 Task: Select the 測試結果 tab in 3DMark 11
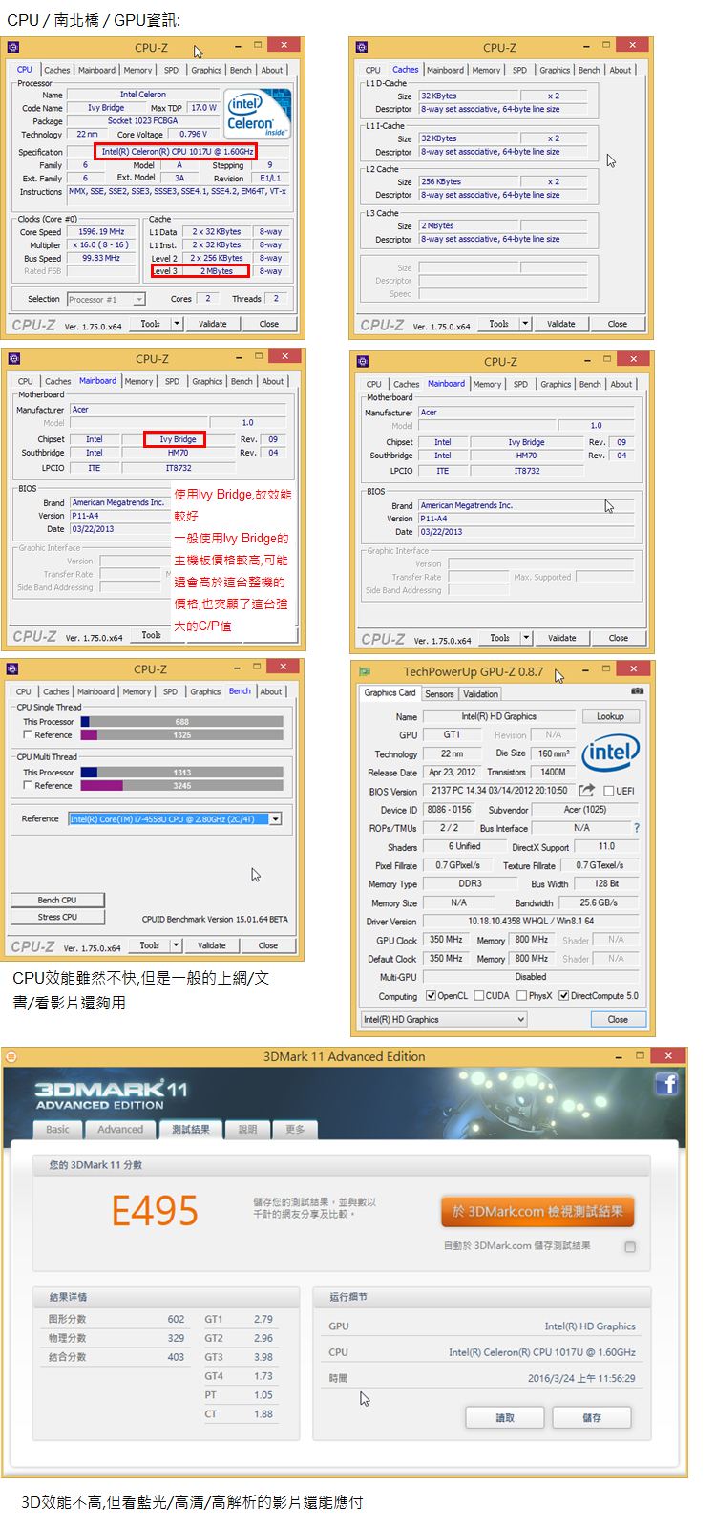pyautogui.click(x=190, y=1130)
